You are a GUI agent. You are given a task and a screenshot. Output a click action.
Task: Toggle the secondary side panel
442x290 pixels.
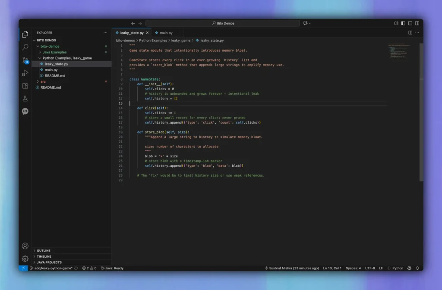click(417, 23)
